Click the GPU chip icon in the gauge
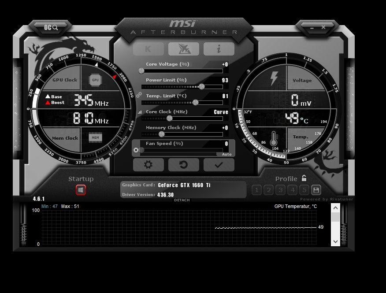The height and width of the screenshot is (293, 386). 95,80
